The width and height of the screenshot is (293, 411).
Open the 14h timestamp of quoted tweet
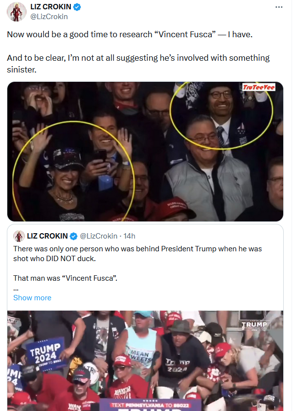pyautogui.click(x=129, y=236)
